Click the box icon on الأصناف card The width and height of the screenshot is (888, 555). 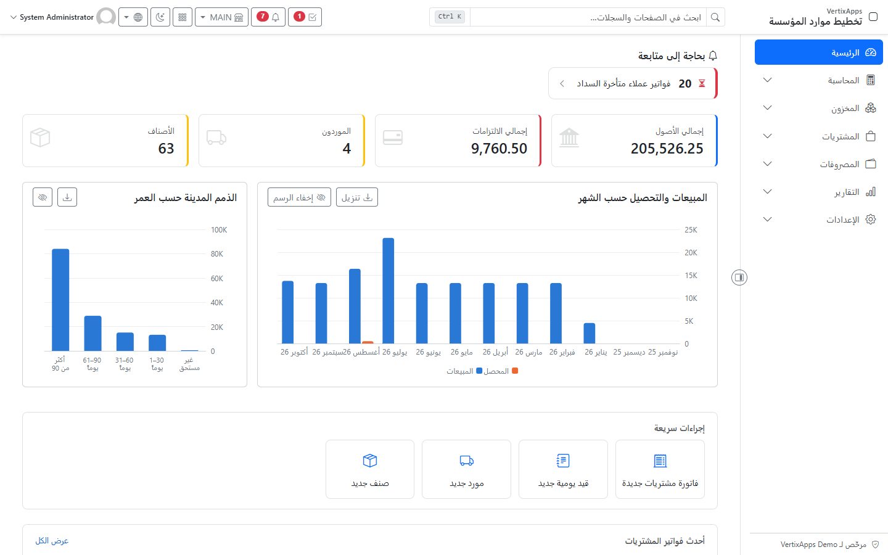tap(40, 138)
